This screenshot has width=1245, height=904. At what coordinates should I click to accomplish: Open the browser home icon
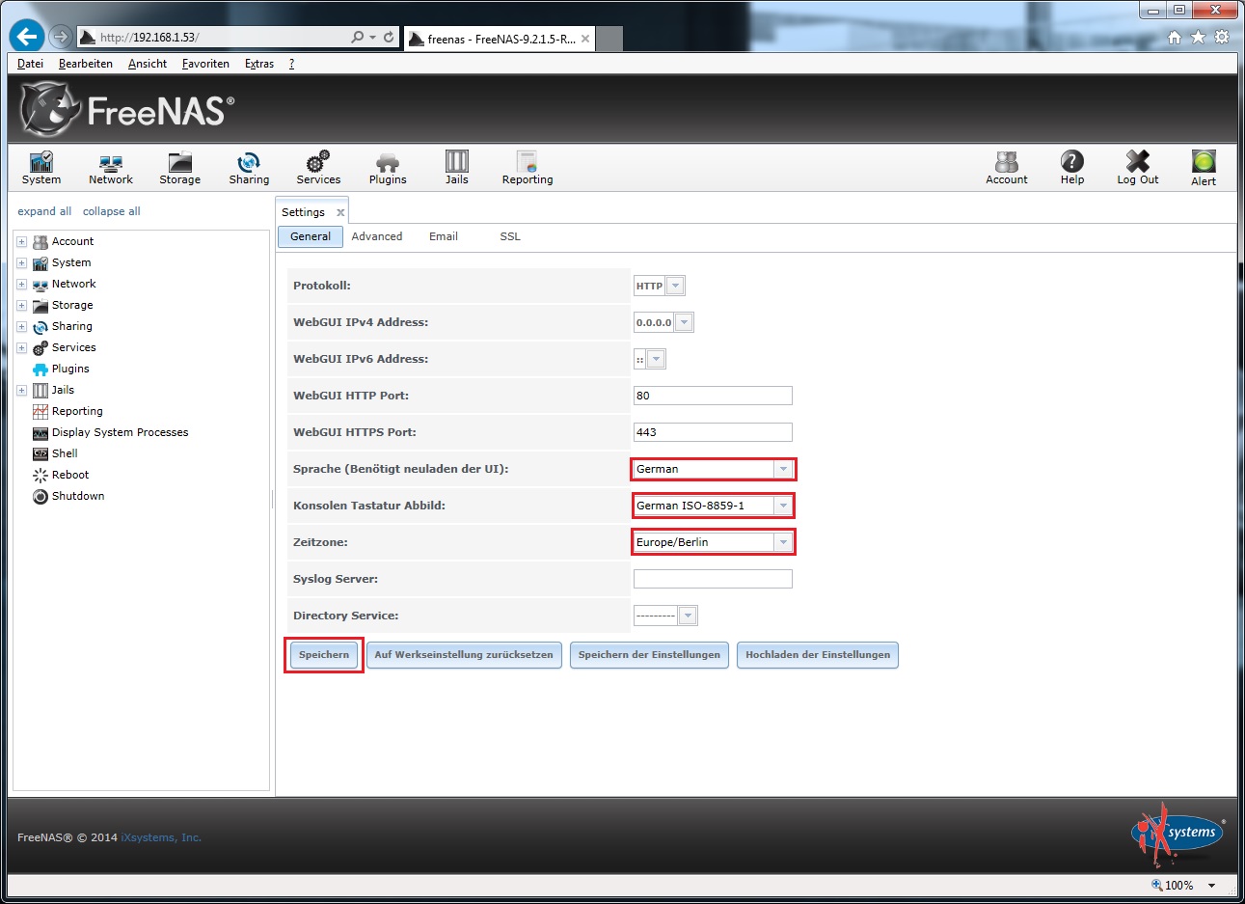tap(1174, 37)
